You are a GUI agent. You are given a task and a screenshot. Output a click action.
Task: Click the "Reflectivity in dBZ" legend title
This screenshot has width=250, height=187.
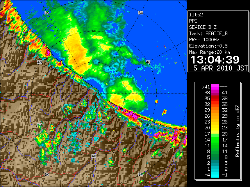(x=237, y=131)
